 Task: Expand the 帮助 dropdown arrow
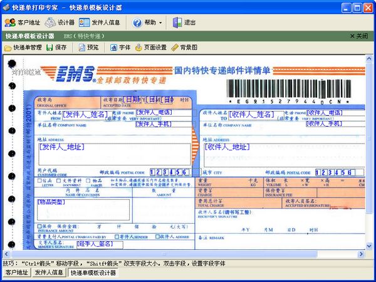160,23
